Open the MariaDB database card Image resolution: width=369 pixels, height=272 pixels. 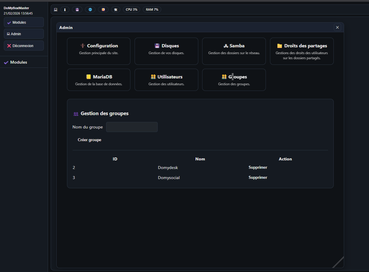pyautogui.click(x=98, y=80)
